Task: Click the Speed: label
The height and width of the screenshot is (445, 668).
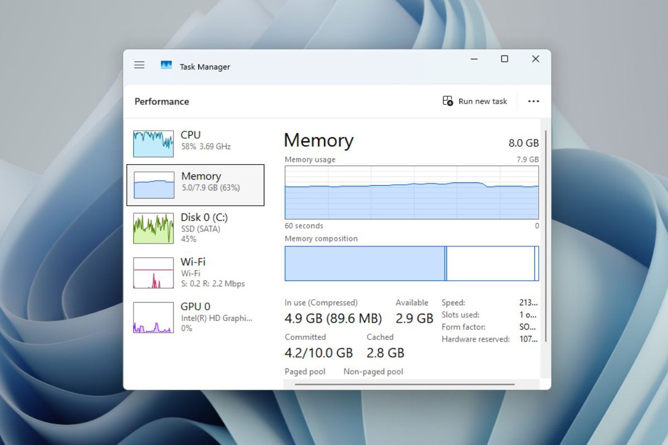Action: point(453,303)
